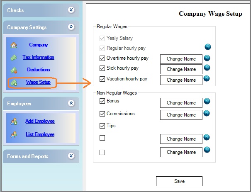Expand the Checks panel
The image size is (251, 192).
(x=71, y=10)
